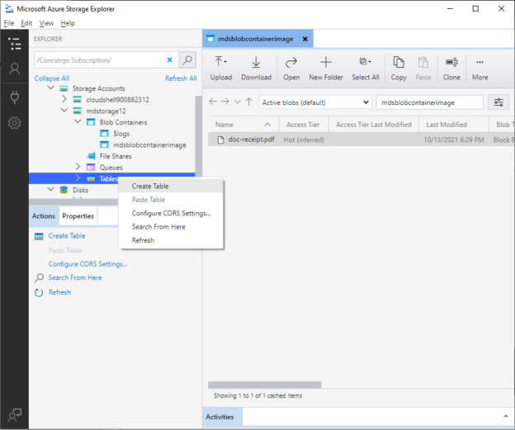Click the horizontal scrollbar under blob list

265,385
